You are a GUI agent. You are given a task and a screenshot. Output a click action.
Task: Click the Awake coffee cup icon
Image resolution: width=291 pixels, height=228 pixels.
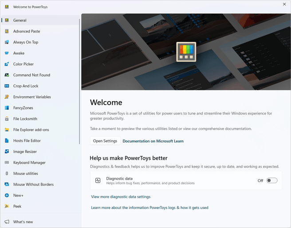(7, 53)
